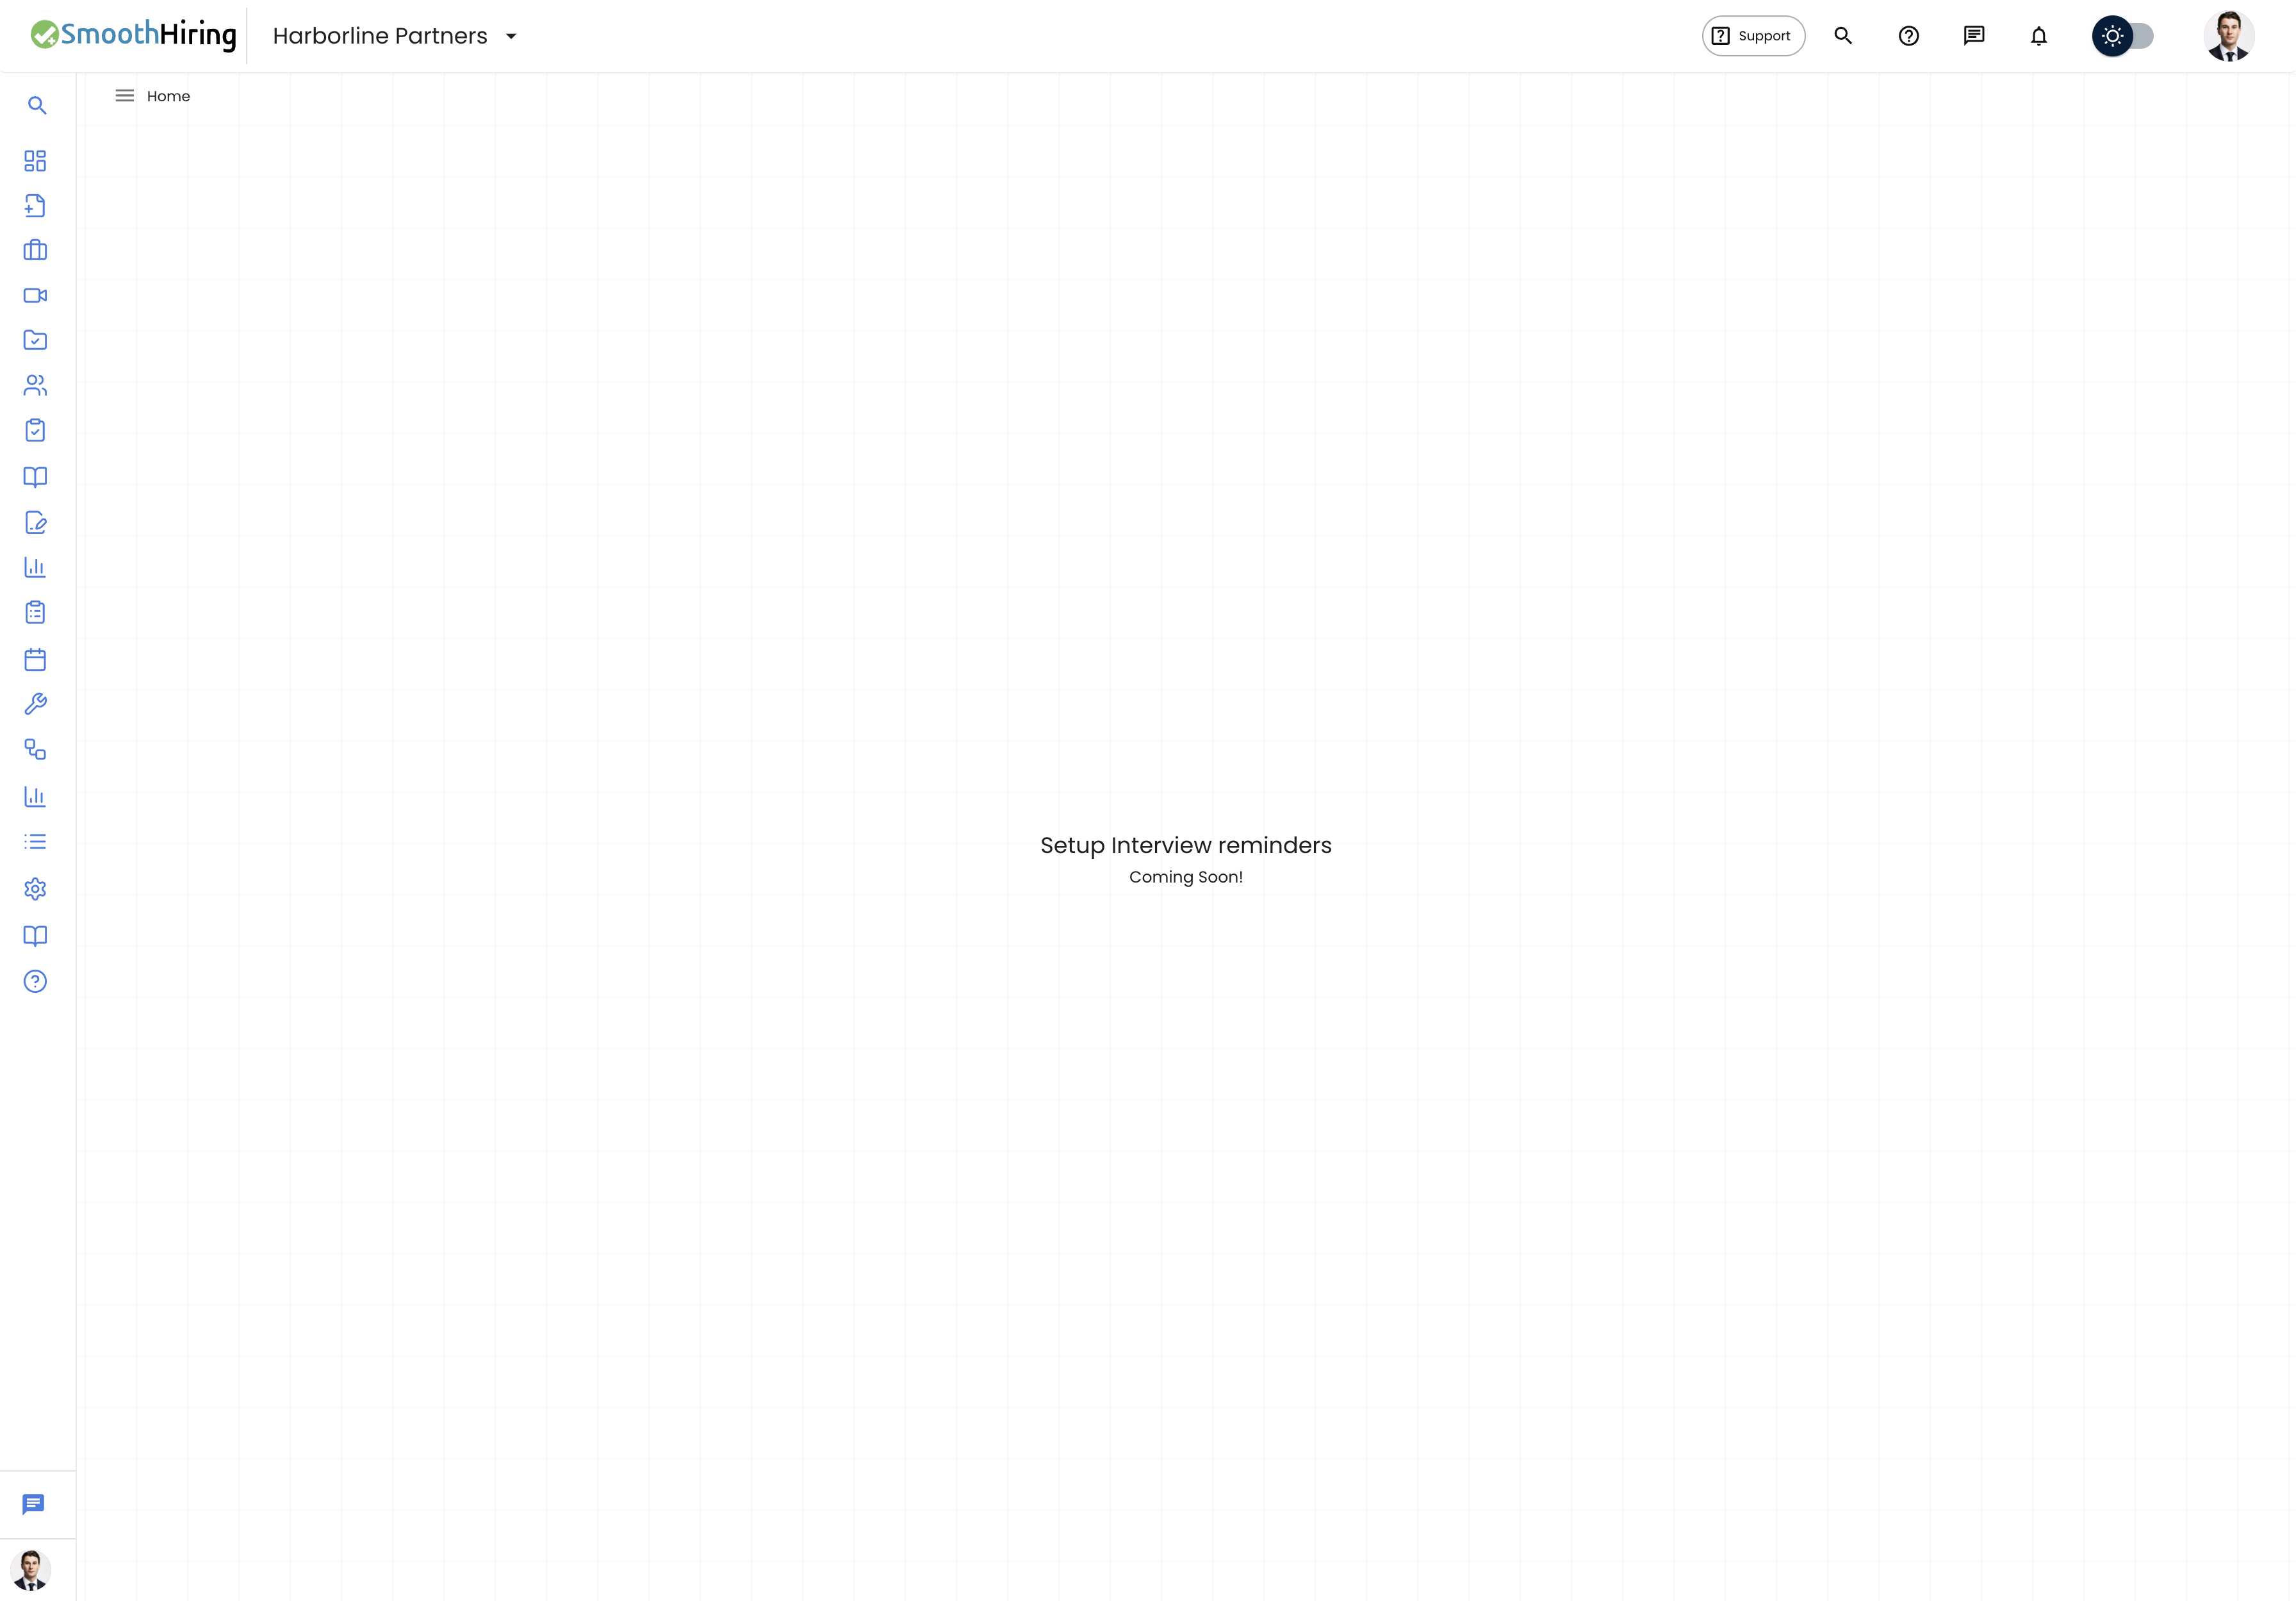Toggle the light/dark theme switch
Viewport: 2296px width, 1601px height.
click(2122, 36)
